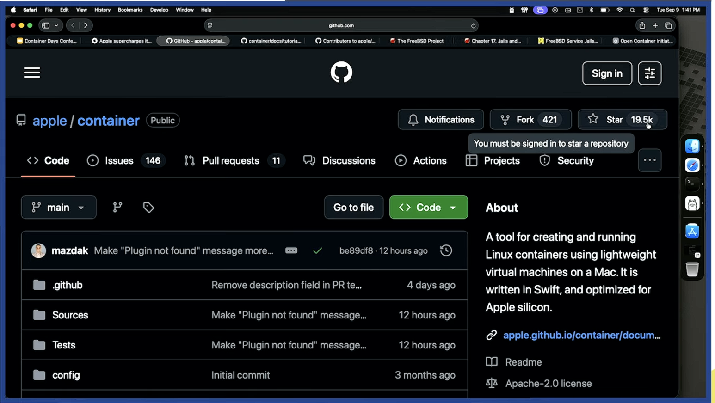Expand commit message ellipsis for mazdak's commit

point(291,250)
